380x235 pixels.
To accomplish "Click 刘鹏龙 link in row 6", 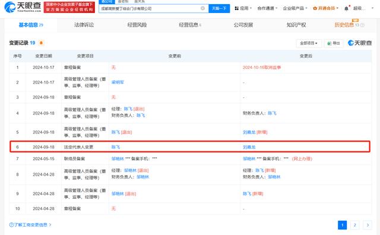I will point(249,147).
